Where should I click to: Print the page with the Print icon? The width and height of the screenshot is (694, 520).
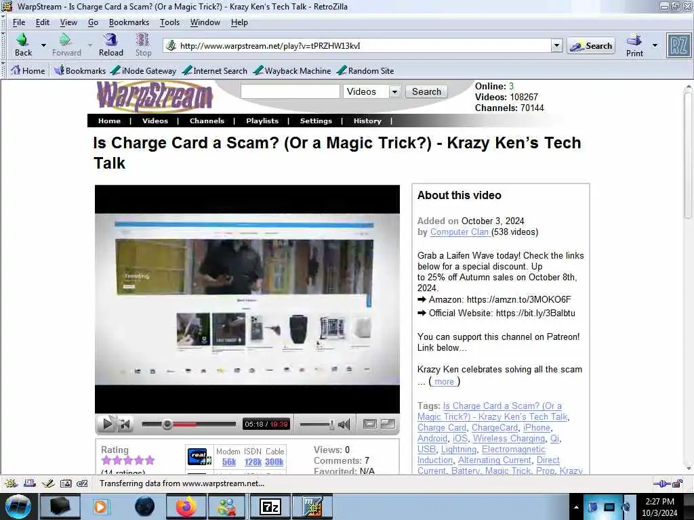(x=634, y=45)
